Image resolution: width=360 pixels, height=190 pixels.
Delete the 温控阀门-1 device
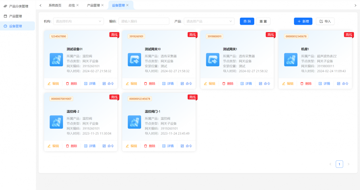[150, 146]
